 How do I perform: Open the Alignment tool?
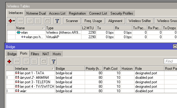(115, 21)
